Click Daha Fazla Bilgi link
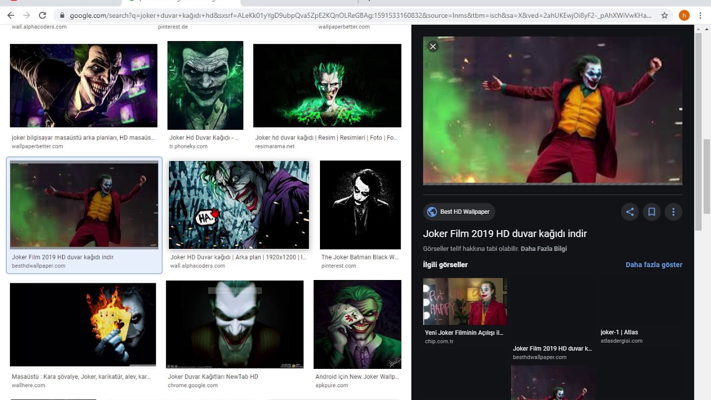Screen dimensions: 711x400 click(x=544, y=249)
